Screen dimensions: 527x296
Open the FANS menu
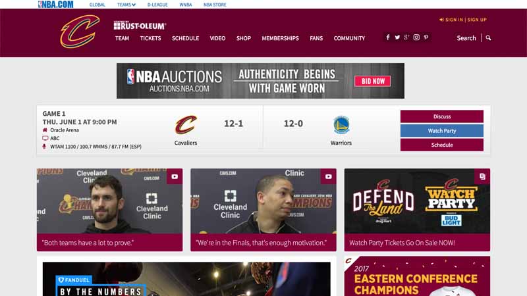(x=316, y=38)
